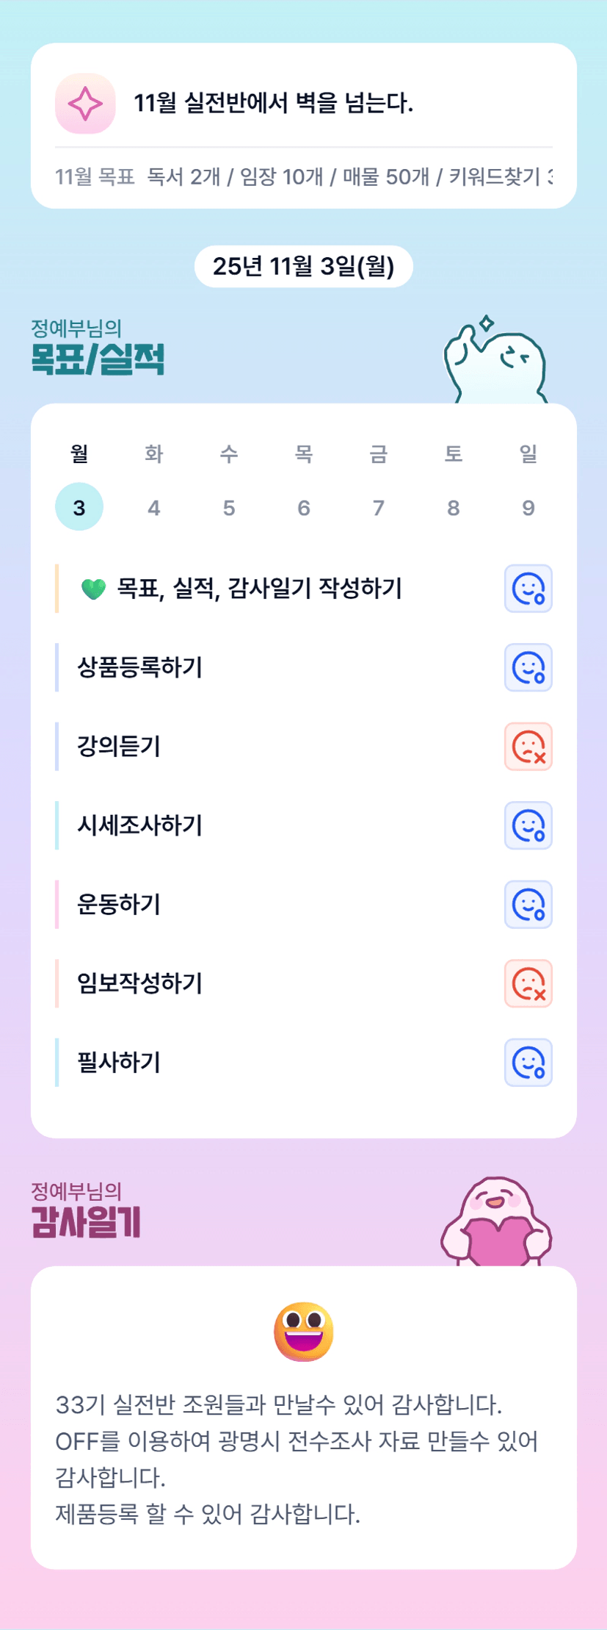Open the 11월 실전반에서 벽을 넘는다 title
The width and height of the screenshot is (607, 1630).
[x=273, y=104]
